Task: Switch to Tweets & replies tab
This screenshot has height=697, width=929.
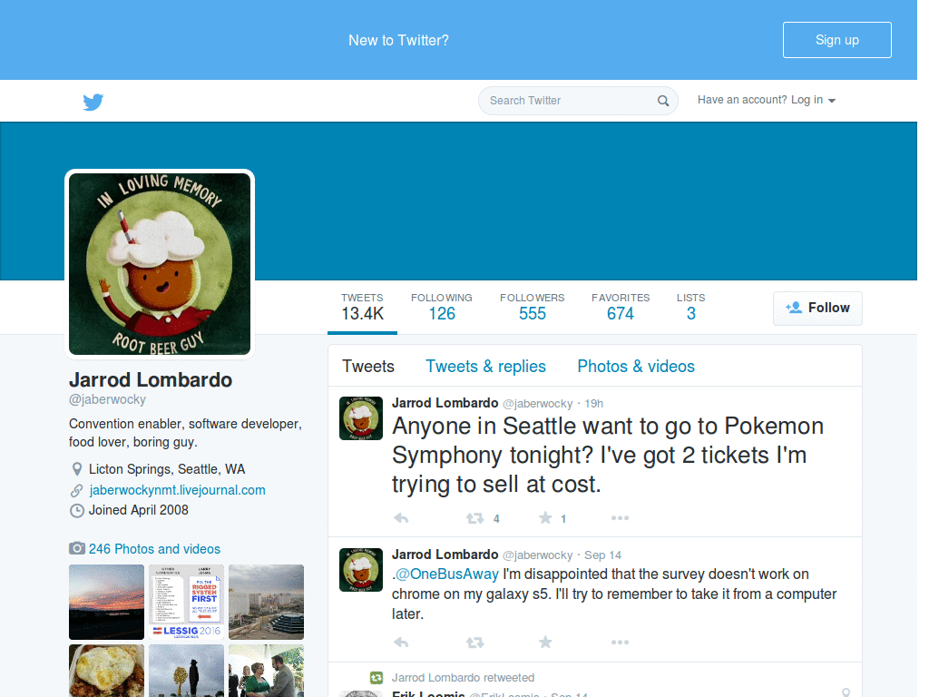Action: click(485, 367)
